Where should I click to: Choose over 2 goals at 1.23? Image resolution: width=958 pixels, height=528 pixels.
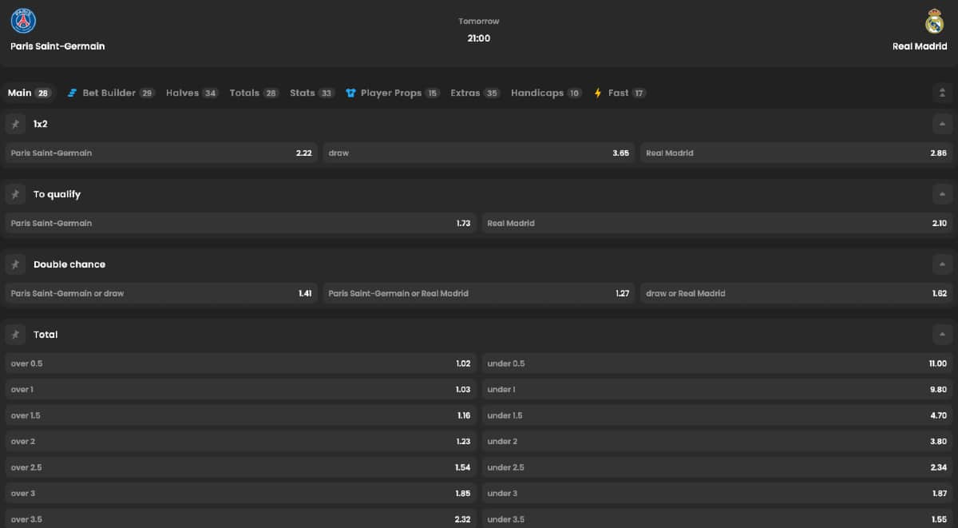coord(240,441)
